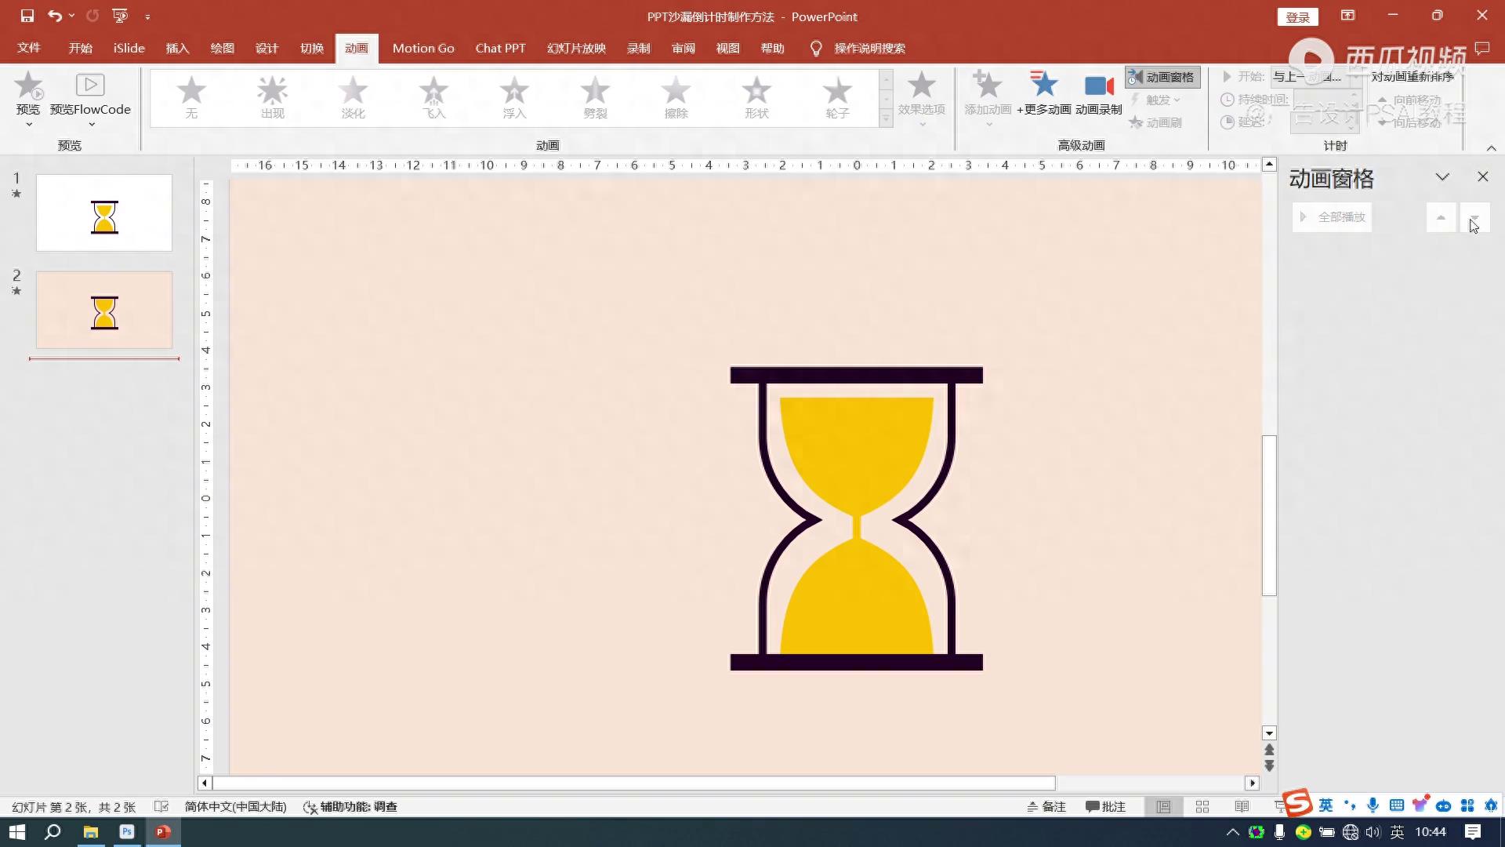Select slide 2 thumbnail
The image size is (1505, 847).
[x=104, y=310]
